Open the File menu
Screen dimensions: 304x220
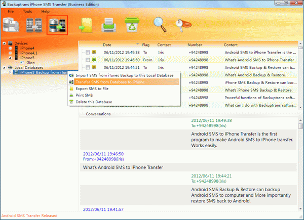click(x=11, y=12)
